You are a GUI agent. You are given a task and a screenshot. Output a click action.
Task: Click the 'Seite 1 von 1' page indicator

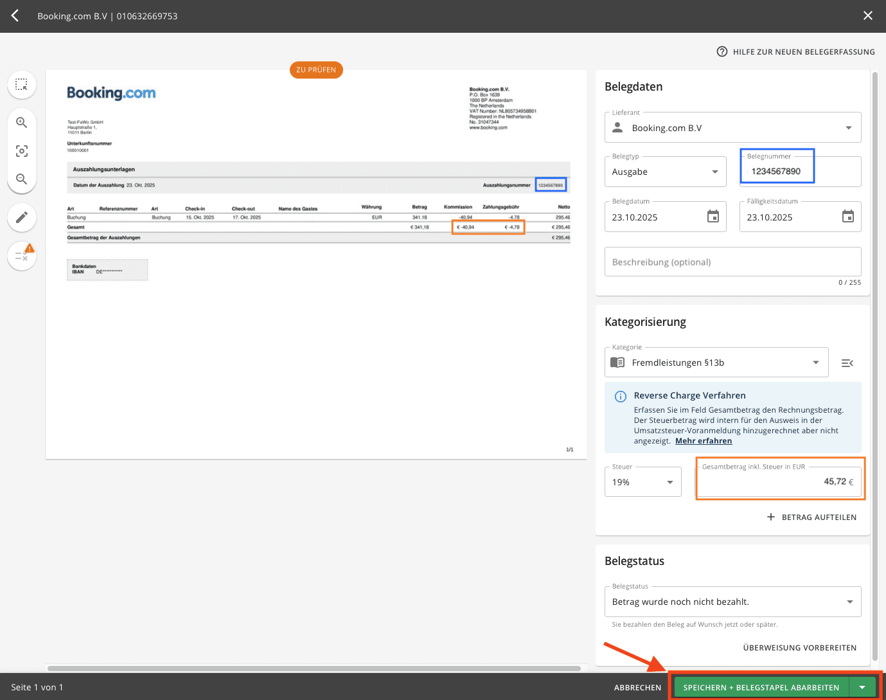point(37,688)
